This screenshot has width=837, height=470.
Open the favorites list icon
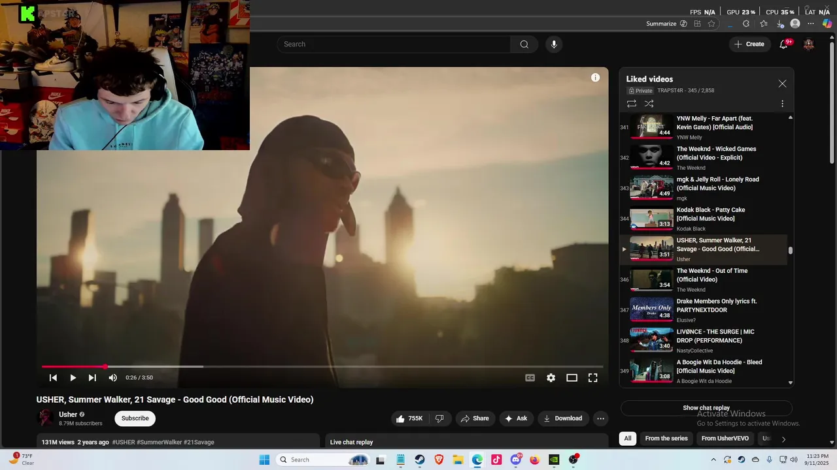point(764,23)
